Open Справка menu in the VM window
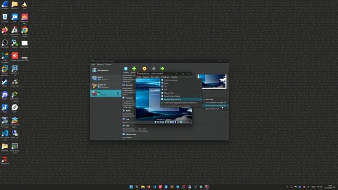 (174, 77)
